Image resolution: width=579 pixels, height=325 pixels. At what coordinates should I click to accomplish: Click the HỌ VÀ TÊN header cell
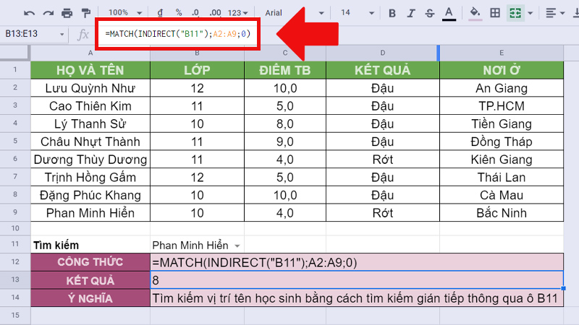pyautogui.click(x=90, y=70)
